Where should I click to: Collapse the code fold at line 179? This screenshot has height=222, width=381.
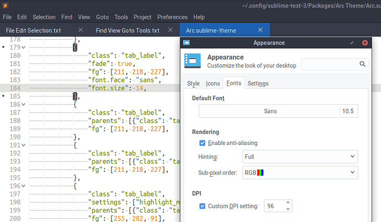(23, 47)
